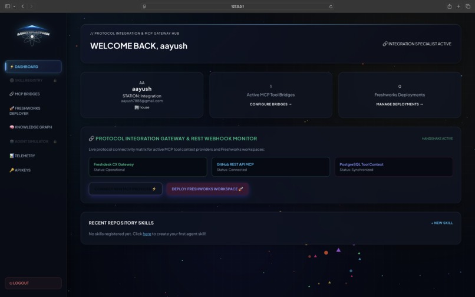The width and height of the screenshot is (475, 297).
Task: Click the HANDSHAKE ACTIVE status label
Action: tap(437, 138)
